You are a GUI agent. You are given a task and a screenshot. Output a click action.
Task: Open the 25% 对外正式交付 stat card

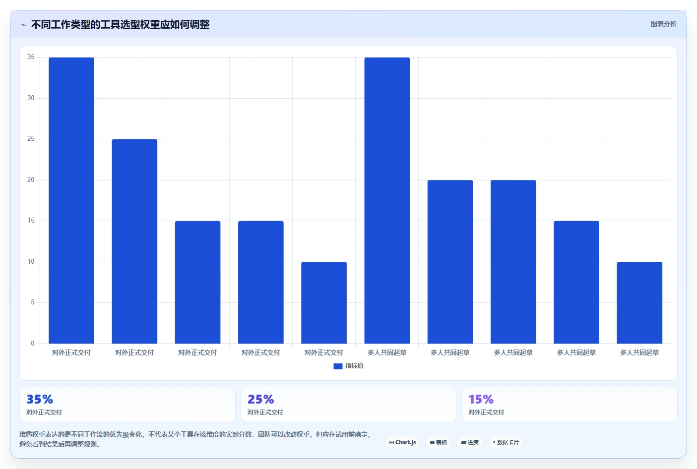348,404
